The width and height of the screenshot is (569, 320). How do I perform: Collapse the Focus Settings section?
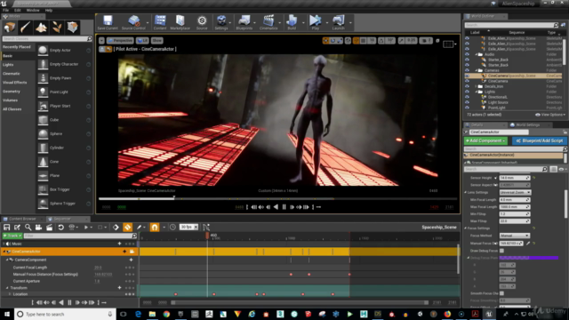[466, 228]
